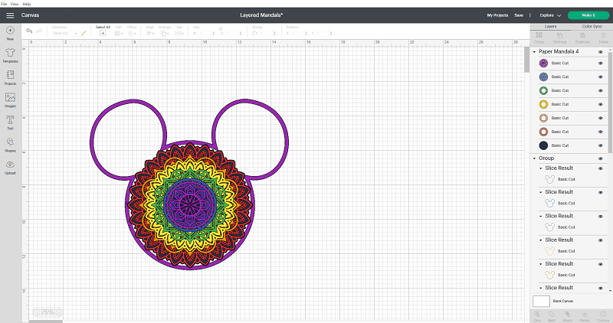Open the hamburger main menu
The width and height of the screenshot is (613, 323).
(x=10, y=15)
